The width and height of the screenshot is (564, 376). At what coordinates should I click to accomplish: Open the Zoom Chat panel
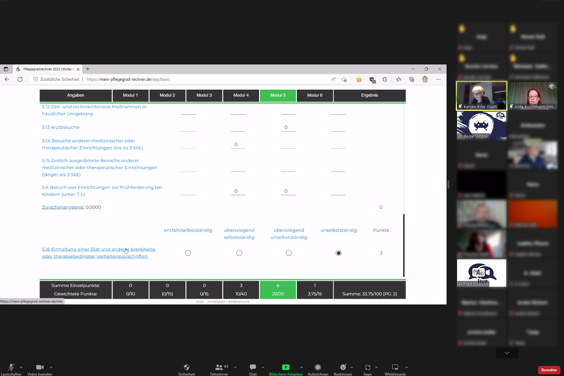click(253, 367)
